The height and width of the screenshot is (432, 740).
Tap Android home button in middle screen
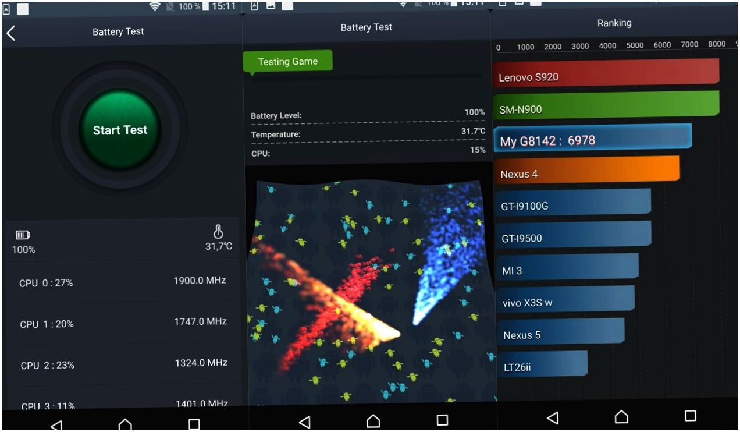click(373, 420)
